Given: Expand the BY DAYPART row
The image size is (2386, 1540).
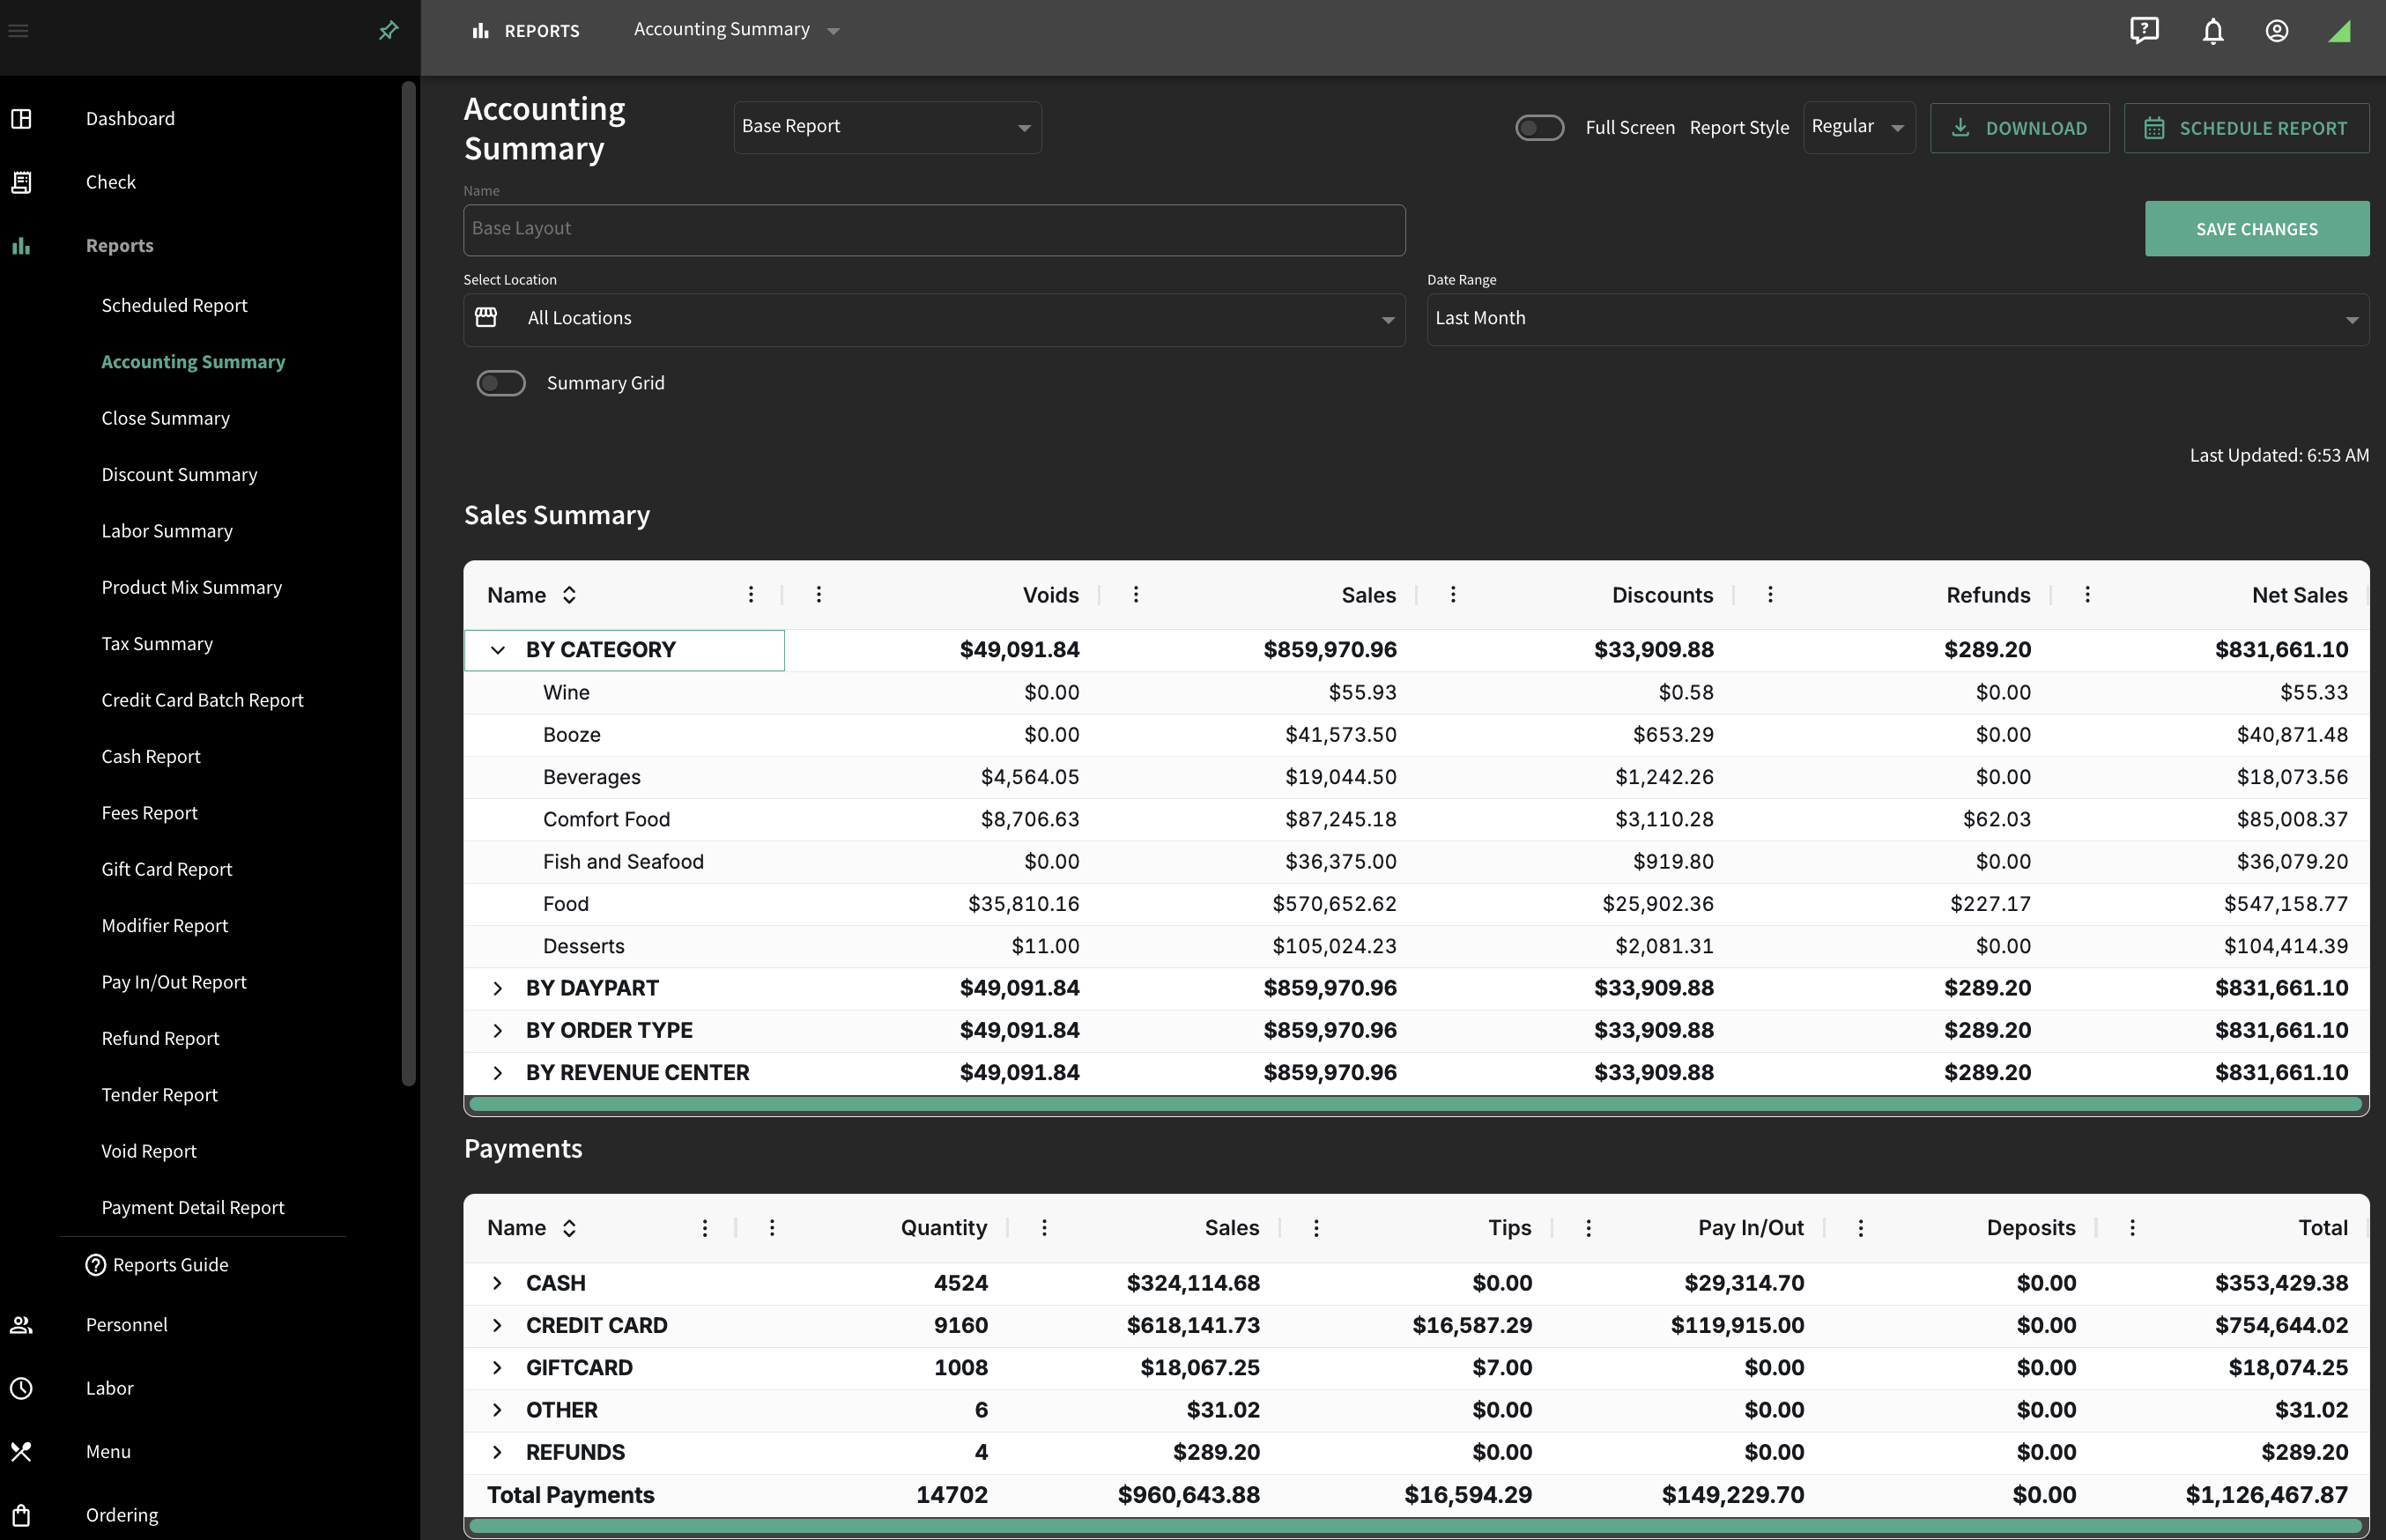Looking at the screenshot, I should (x=497, y=988).
